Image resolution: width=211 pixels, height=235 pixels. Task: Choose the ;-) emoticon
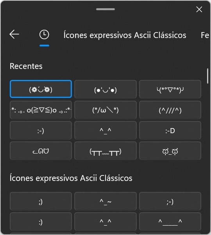tap(170, 201)
